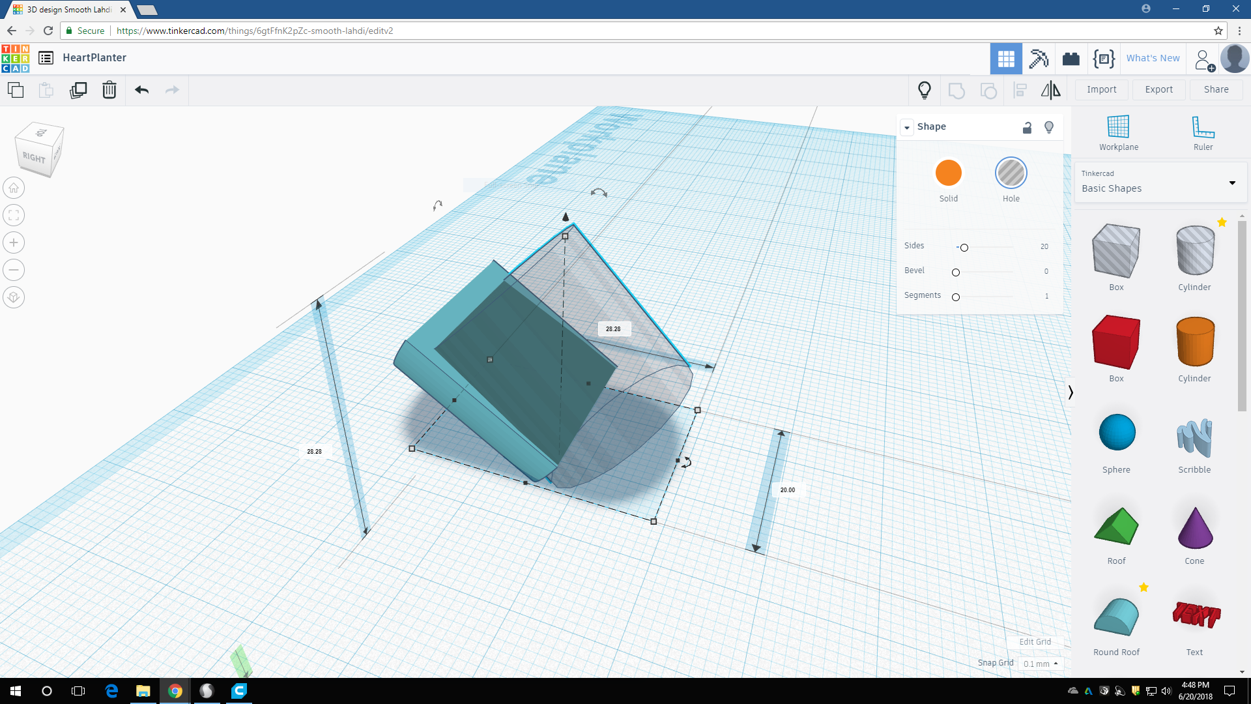Click the Export button
The width and height of the screenshot is (1251, 704).
[1158, 90]
